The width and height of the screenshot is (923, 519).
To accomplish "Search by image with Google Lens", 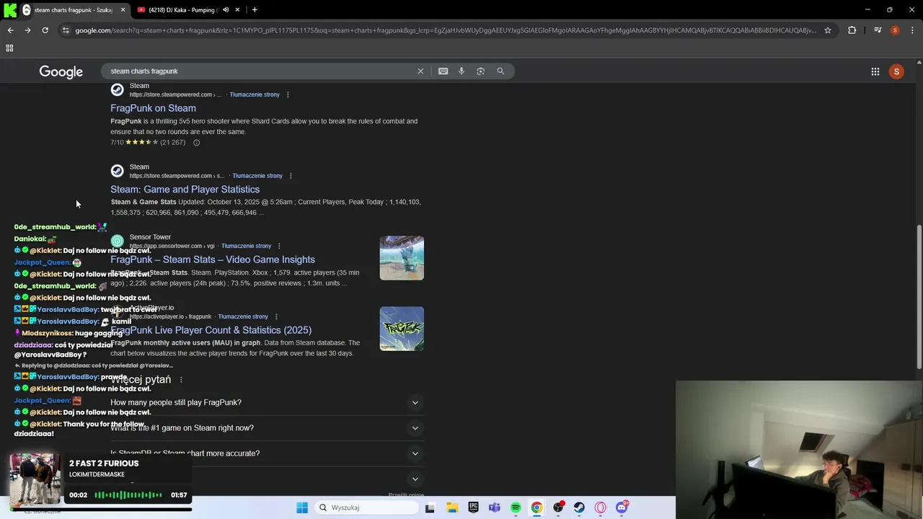I will [x=480, y=71].
